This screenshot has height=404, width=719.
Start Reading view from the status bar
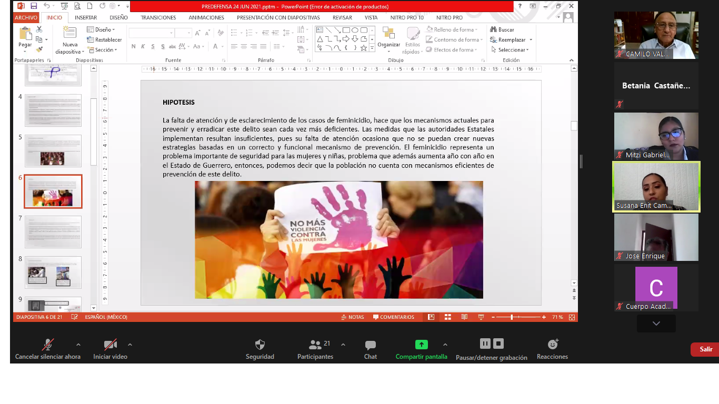coord(464,317)
